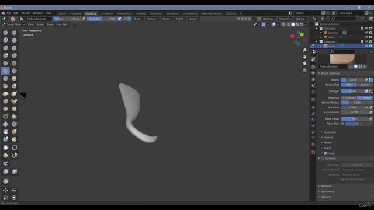
Task: Open the Sculpt Mode dropdown
Action: tap(14, 24)
